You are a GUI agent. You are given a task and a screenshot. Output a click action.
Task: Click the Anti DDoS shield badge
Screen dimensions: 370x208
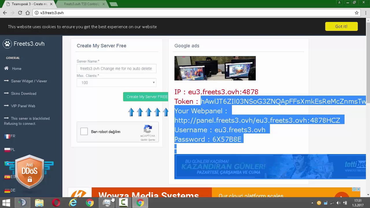(x=29, y=172)
